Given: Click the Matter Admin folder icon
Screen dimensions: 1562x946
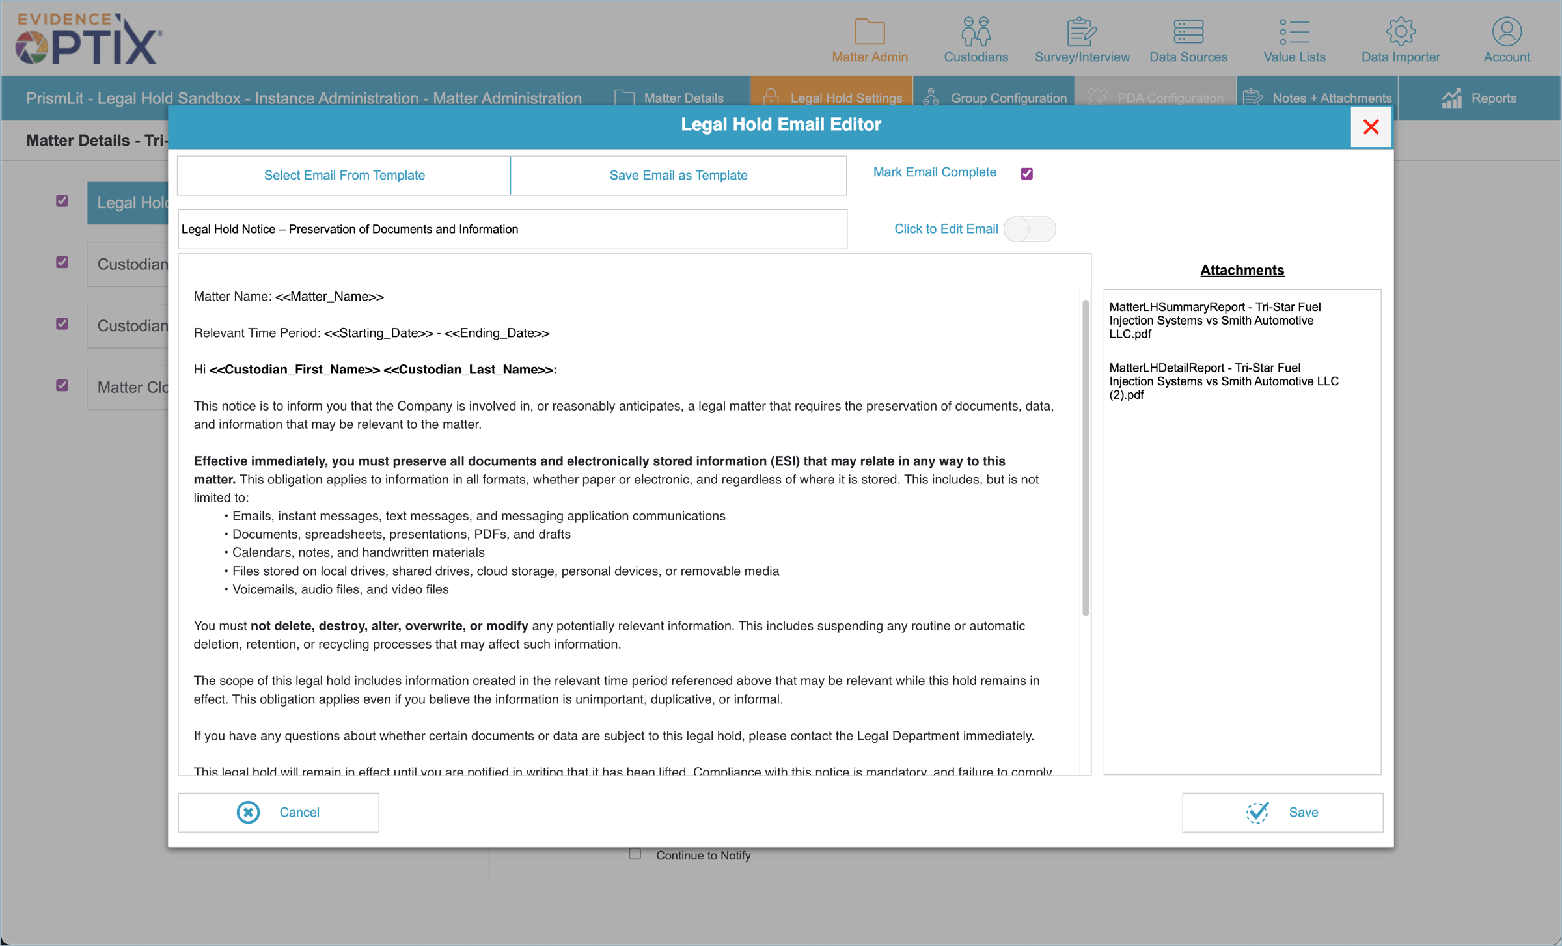Looking at the screenshot, I should click(x=869, y=31).
